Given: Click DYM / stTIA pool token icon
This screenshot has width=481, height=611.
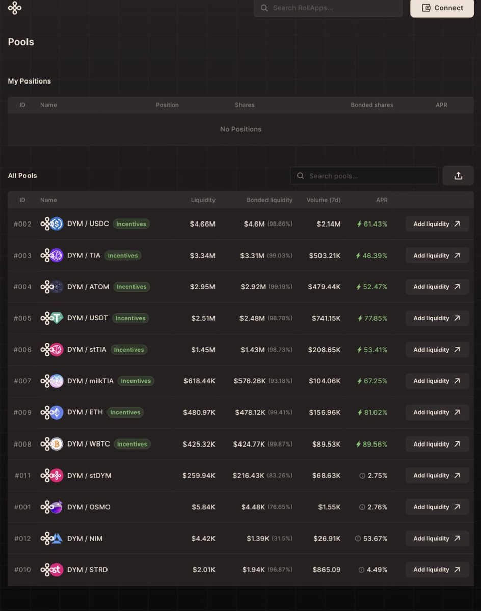Looking at the screenshot, I should pos(52,350).
